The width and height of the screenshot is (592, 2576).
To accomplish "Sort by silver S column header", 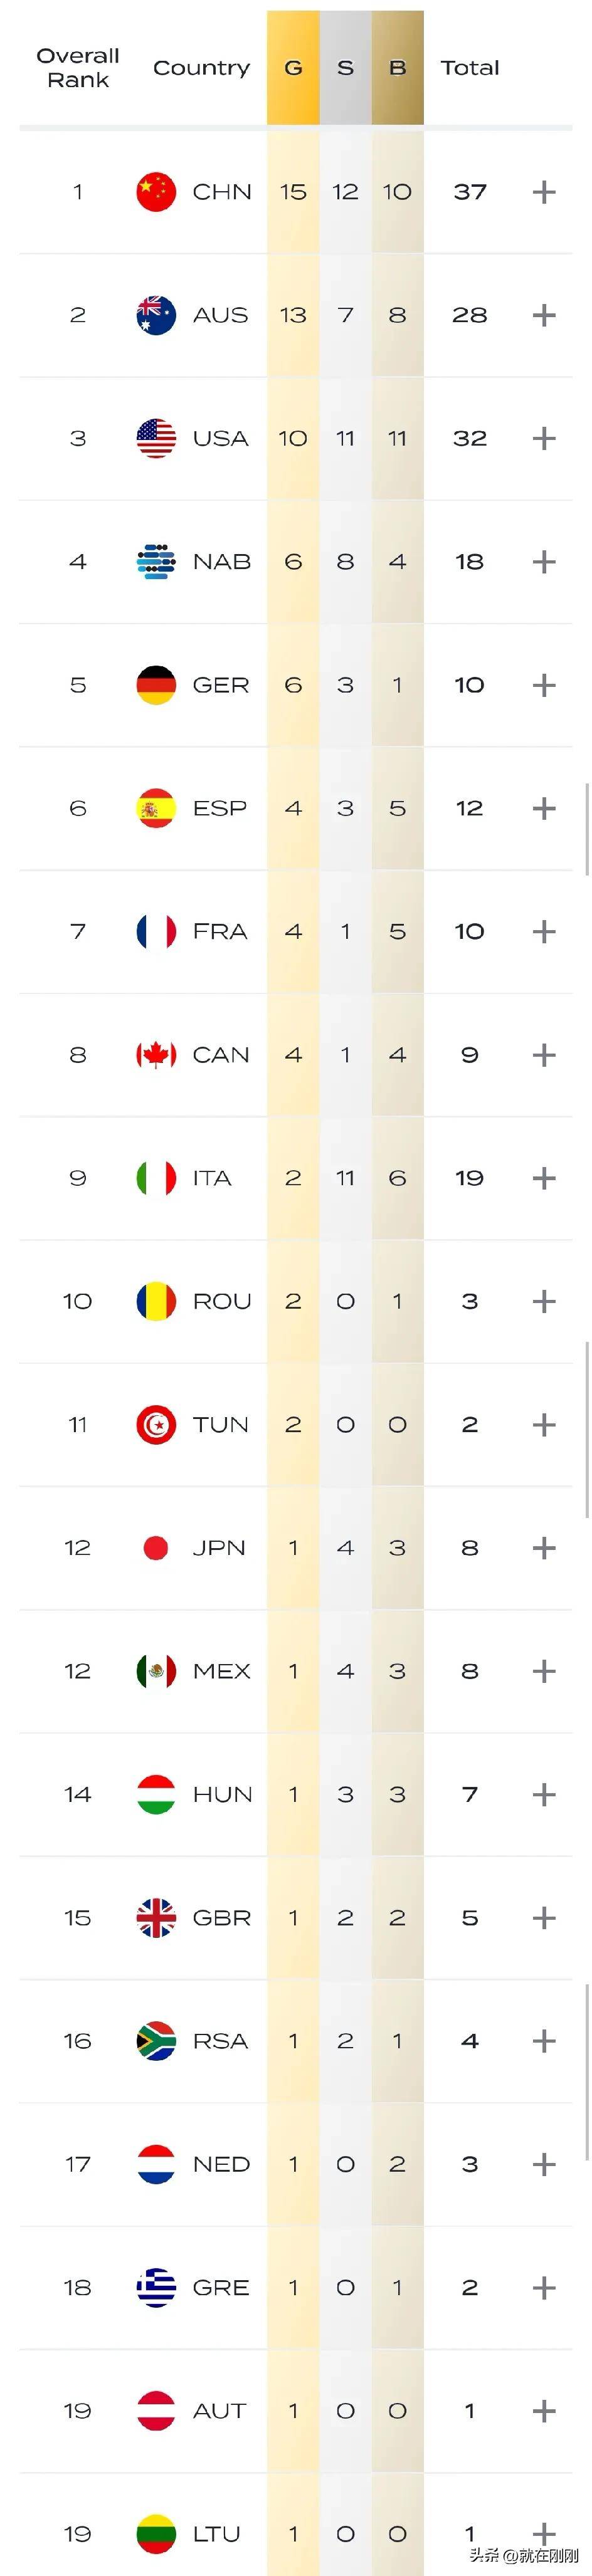I will click(345, 68).
